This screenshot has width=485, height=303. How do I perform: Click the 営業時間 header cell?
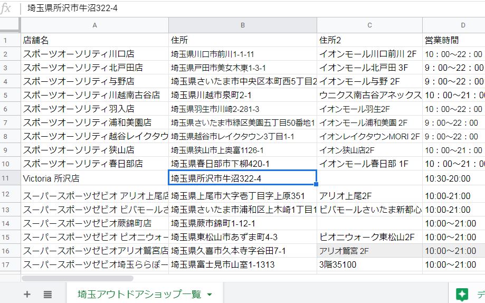(454, 40)
